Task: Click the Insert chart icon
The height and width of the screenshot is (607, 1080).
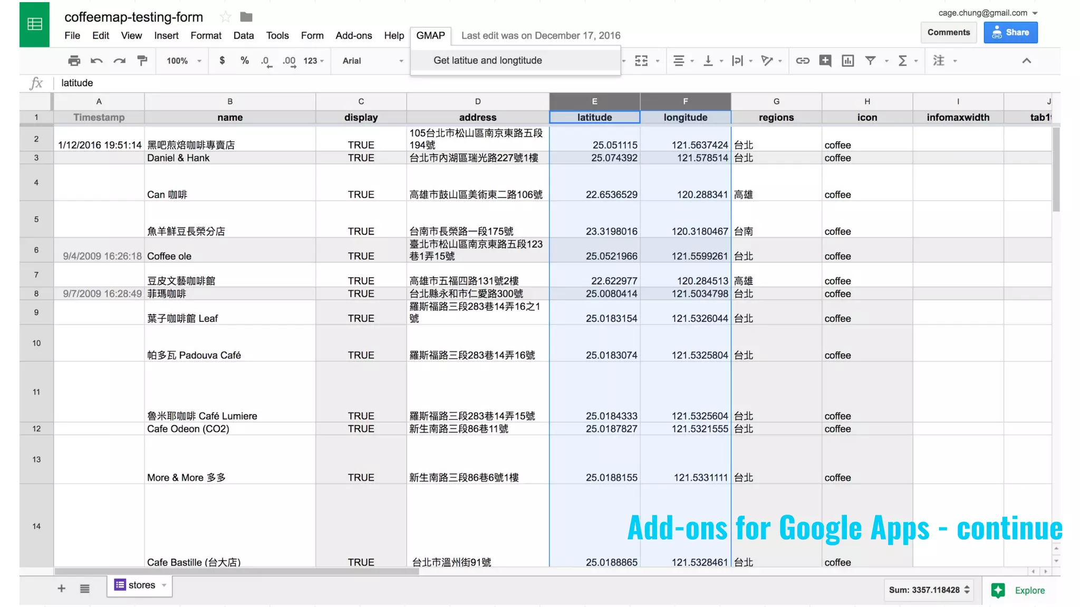Action: pos(848,61)
